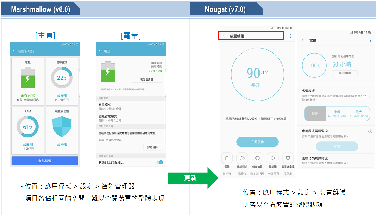This screenshot has width=377, height=216.
Task: Open three-dot menu on 裝置維護 screen
Action: tap(291, 36)
